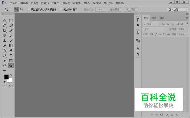This screenshot has width=190, height=118.
Task: Toggle the layer filter on/off switch
Action: pyautogui.click(x=187, y=23)
